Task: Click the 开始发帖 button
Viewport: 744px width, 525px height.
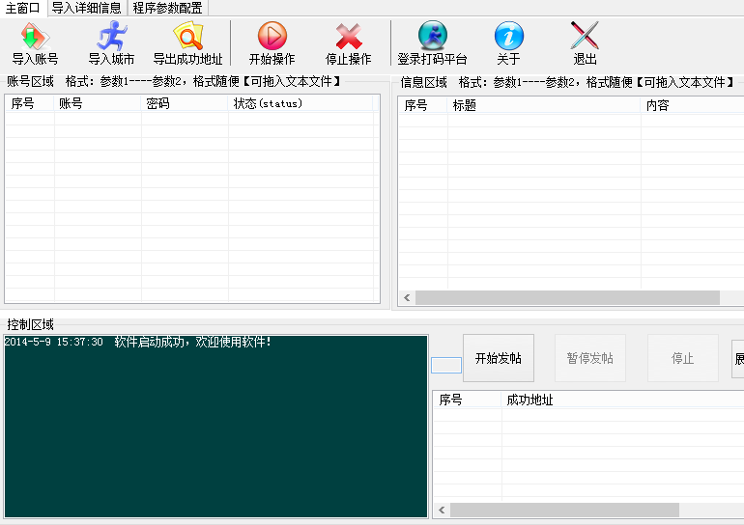Action: (498, 358)
